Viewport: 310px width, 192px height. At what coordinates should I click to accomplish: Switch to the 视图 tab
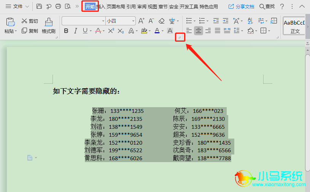point(153,6)
